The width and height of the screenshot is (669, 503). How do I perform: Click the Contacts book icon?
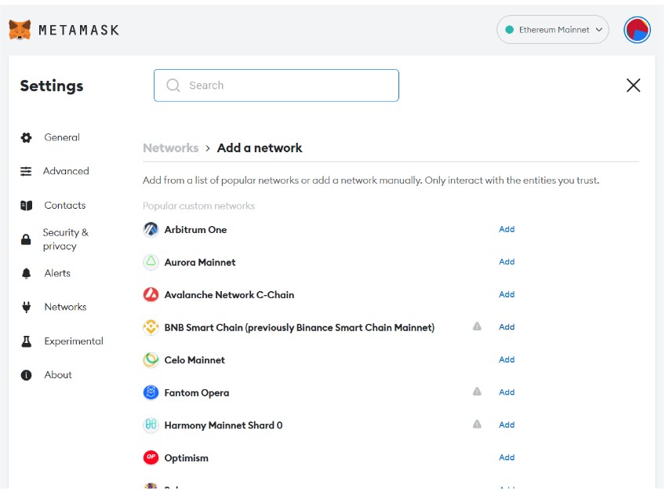(26, 206)
